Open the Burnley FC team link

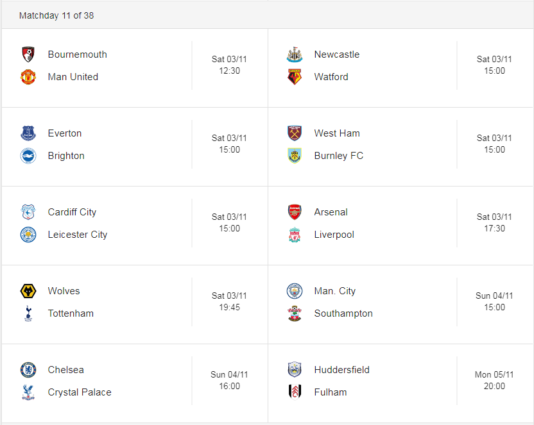338,156
